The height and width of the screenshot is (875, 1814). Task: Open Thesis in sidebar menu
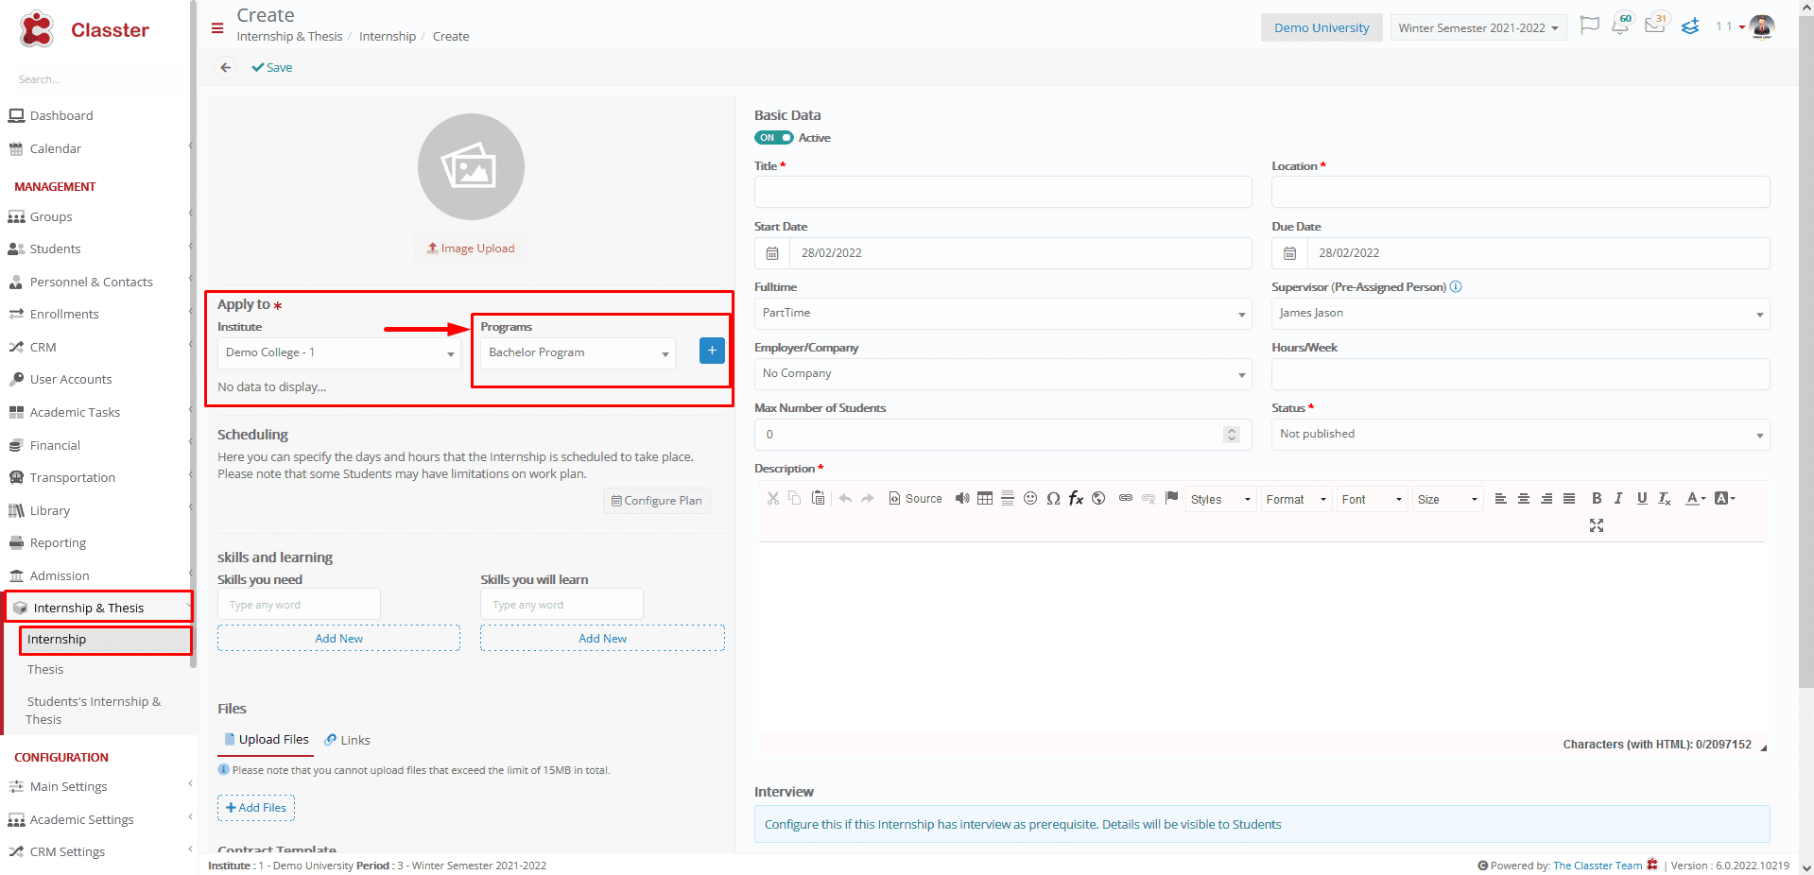click(45, 669)
